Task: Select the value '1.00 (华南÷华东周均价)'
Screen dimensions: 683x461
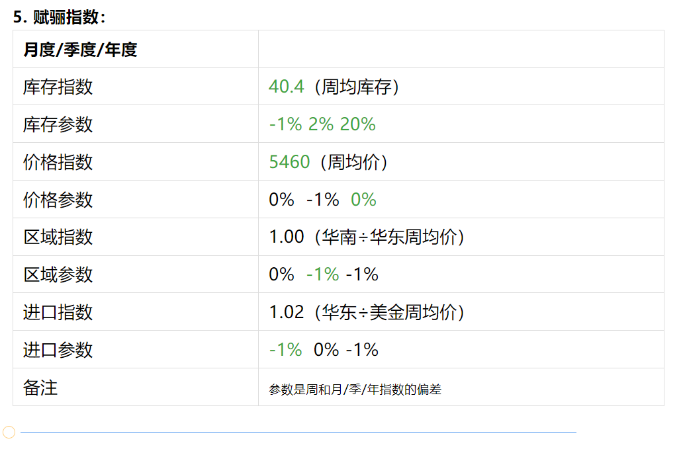Action: tap(367, 237)
